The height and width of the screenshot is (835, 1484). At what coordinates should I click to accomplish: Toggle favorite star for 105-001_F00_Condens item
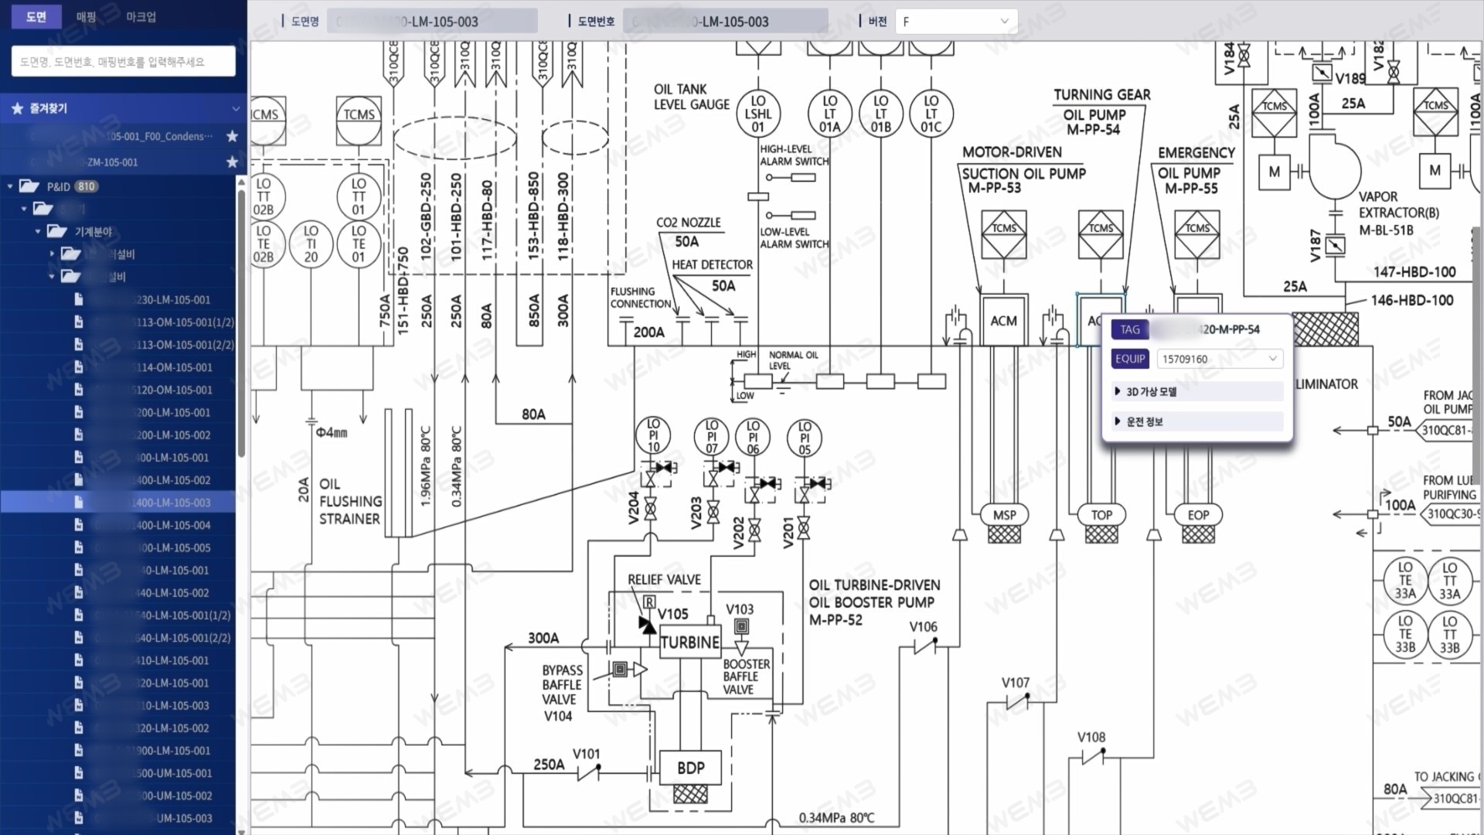coord(231,136)
